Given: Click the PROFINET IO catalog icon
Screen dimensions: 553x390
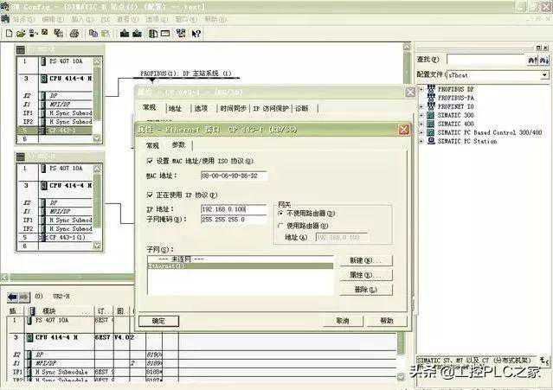Looking at the screenshot, I should pyautogui.click(x=431, y=106).
